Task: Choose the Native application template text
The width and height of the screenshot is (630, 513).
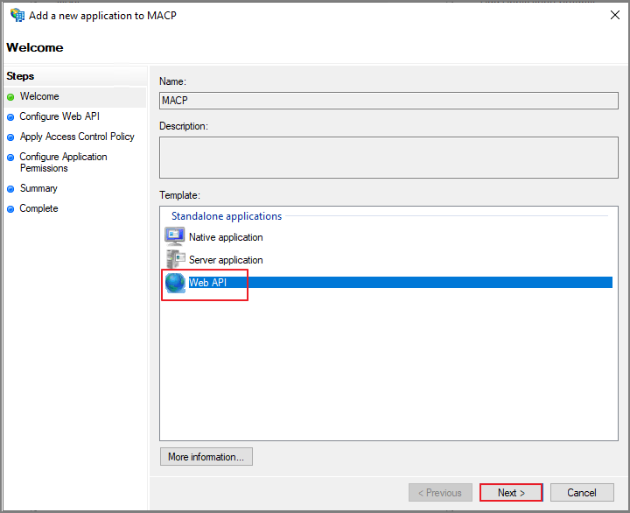Action: tap(226, 237)
